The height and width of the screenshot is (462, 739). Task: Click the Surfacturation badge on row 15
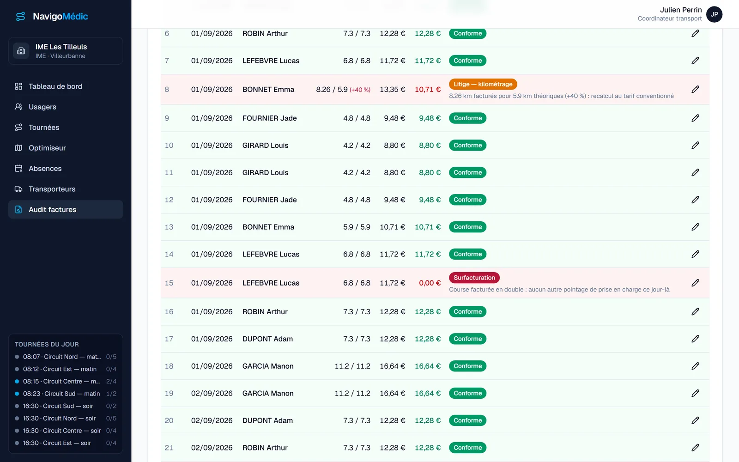474,278
